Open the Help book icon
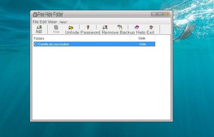Screen dimensions: 214x137 [x=136, y=27]
